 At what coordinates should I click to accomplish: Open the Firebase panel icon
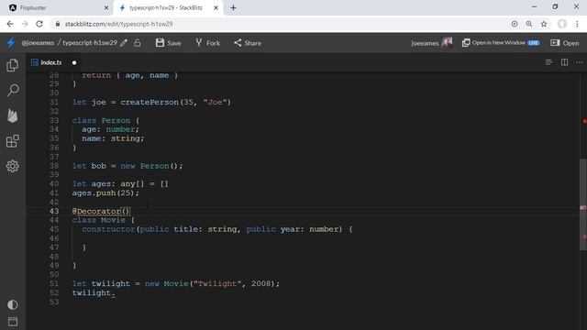12,116
